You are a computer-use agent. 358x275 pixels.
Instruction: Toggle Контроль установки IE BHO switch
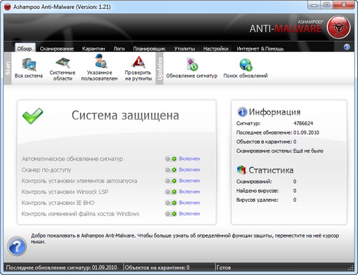point(171,202)
